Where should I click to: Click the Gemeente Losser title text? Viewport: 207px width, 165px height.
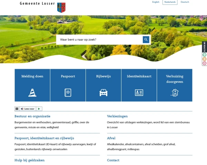[x=37, y=3]
